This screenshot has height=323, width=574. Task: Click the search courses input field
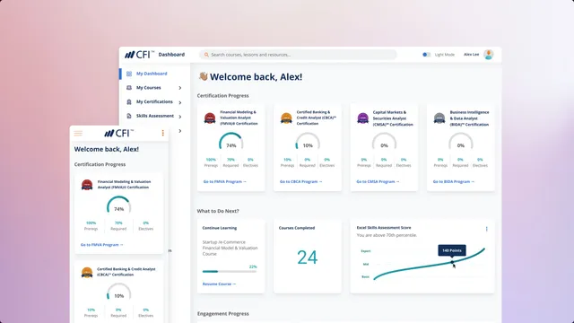[298, 55]
